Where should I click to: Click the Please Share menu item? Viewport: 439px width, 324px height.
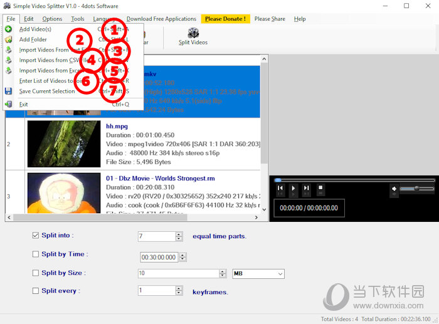tap(270, 19)
